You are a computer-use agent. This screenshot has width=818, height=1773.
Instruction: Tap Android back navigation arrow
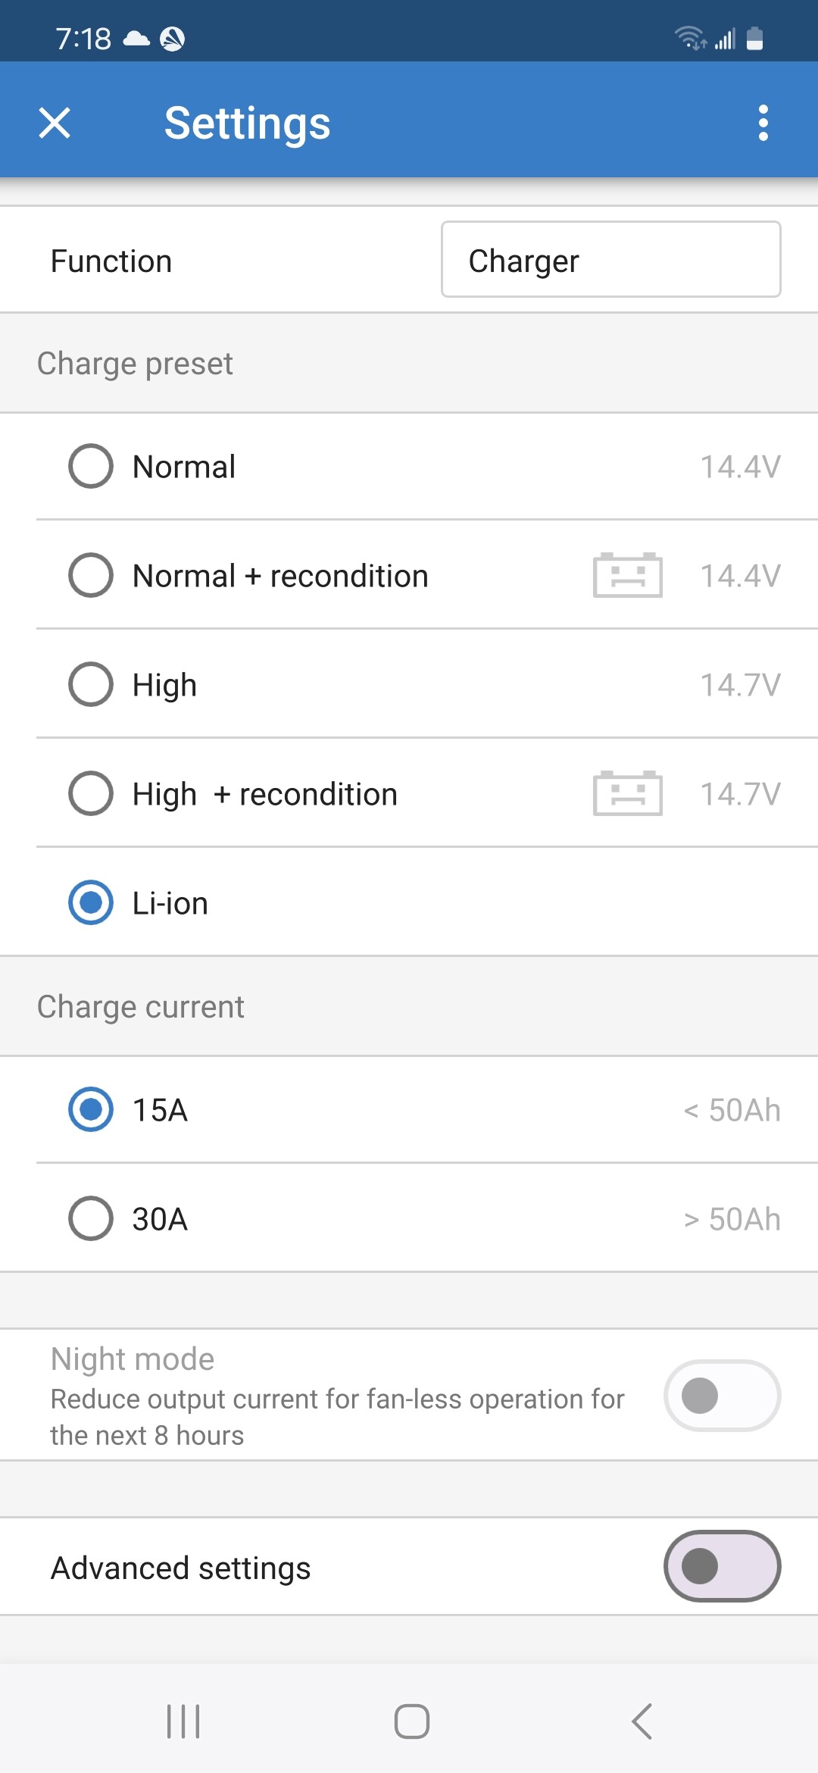(x=642, y=1721)
